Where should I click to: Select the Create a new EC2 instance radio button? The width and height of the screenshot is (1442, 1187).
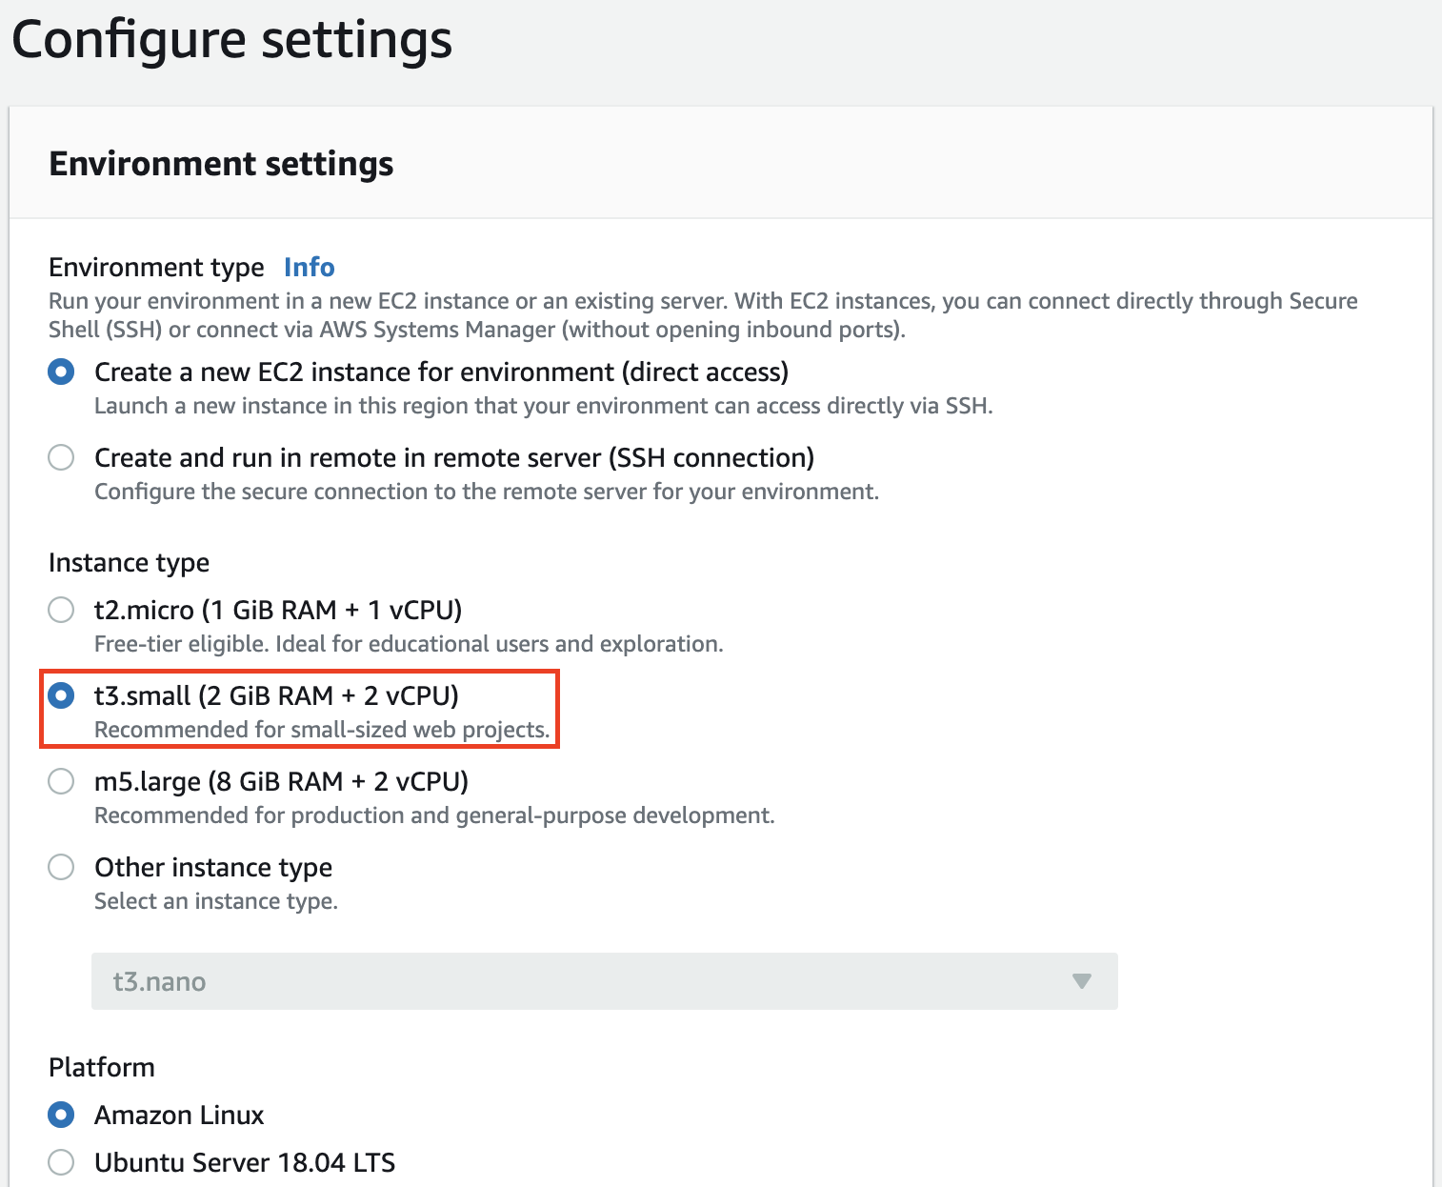click(x=61, y=372)
